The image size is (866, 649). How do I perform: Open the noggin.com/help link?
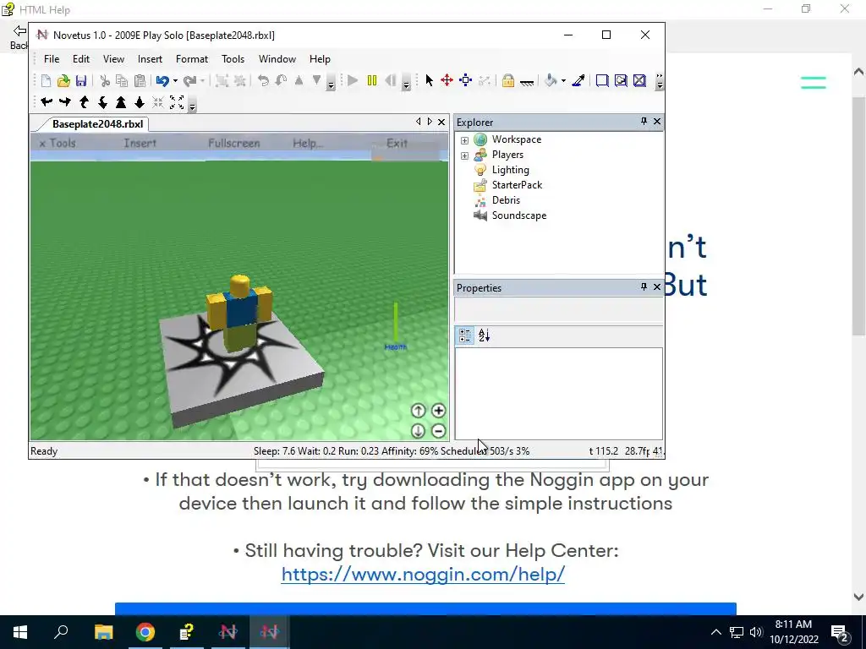pyautogui.click(x=423, y=575)
